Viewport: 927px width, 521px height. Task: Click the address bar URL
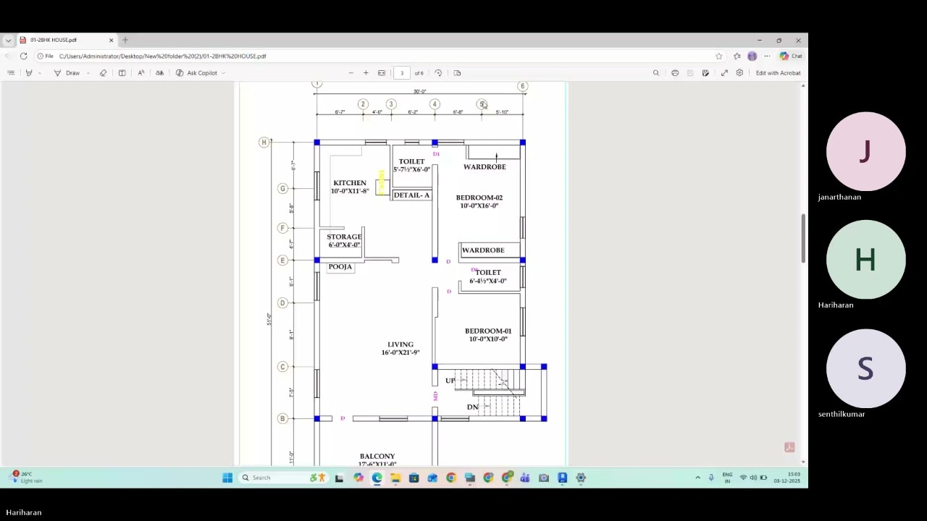click(163, 56)
